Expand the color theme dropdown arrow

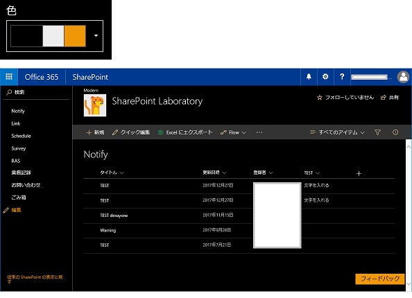click(x=96, y=36)
